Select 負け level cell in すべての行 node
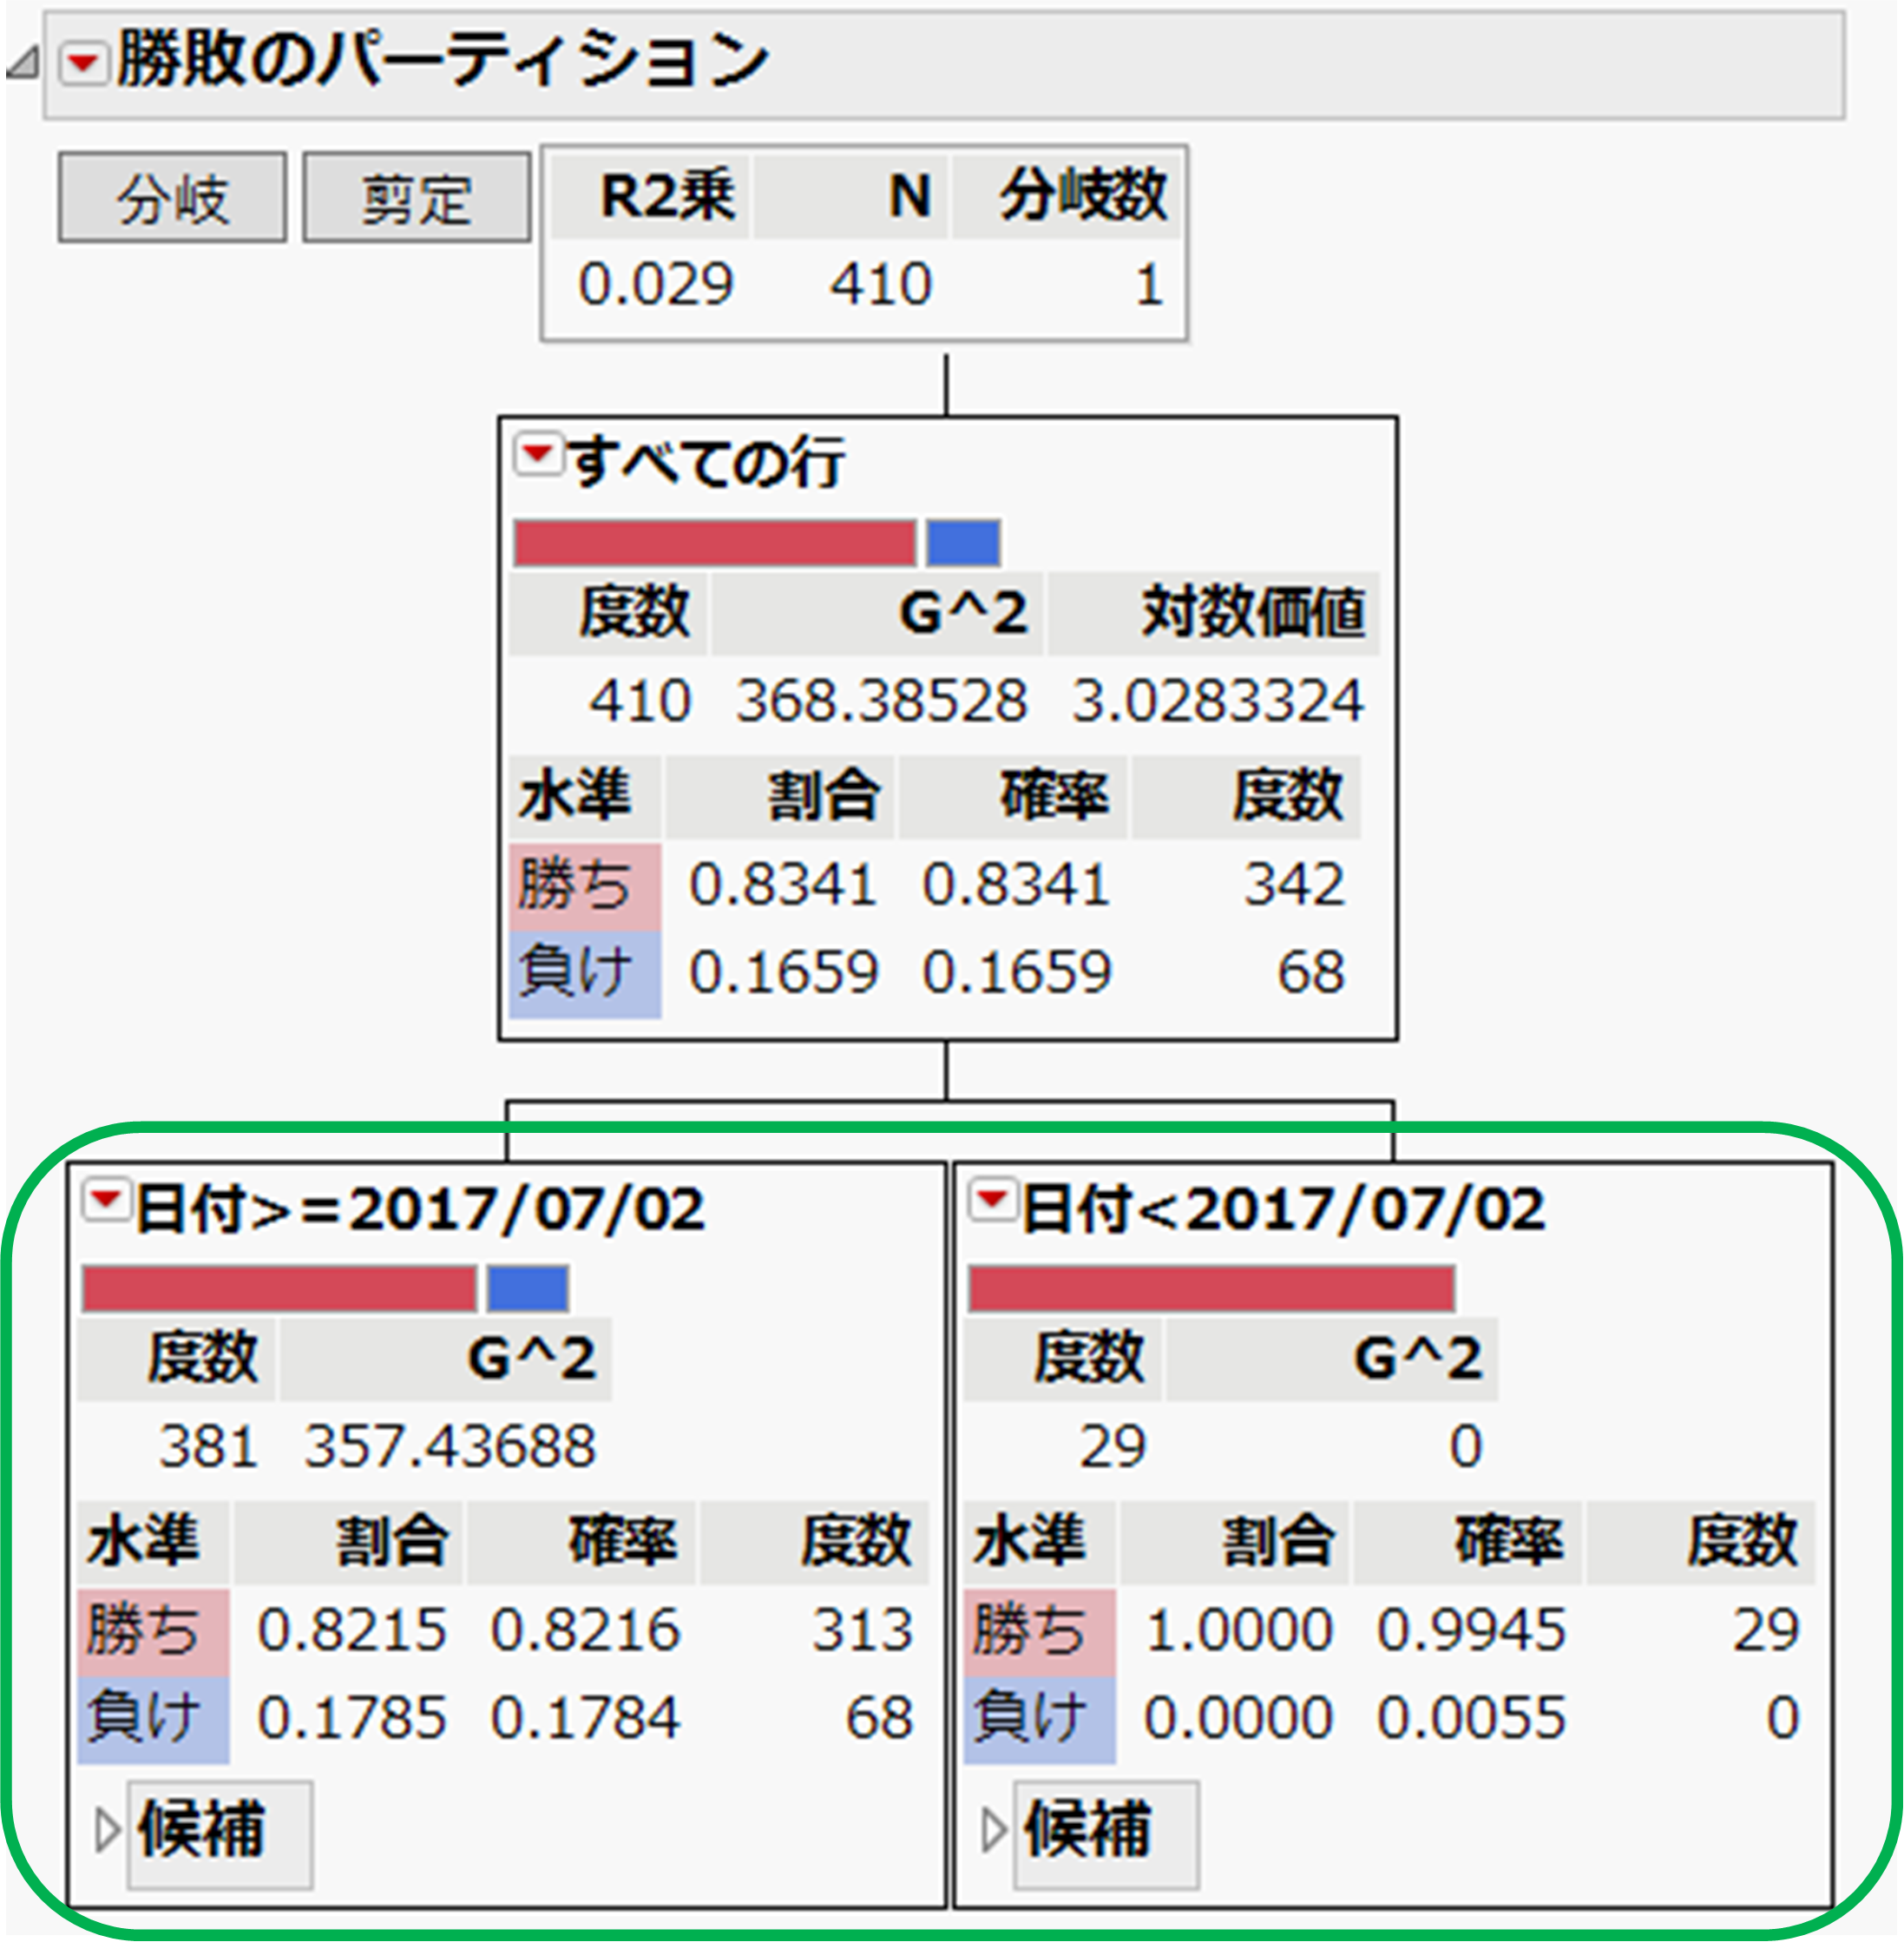The image size is (1904, 1942). point(584,973)
